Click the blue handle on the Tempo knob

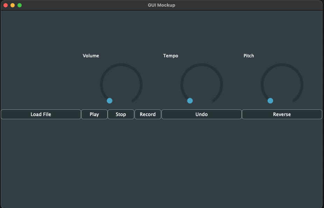tap(190, 101)
